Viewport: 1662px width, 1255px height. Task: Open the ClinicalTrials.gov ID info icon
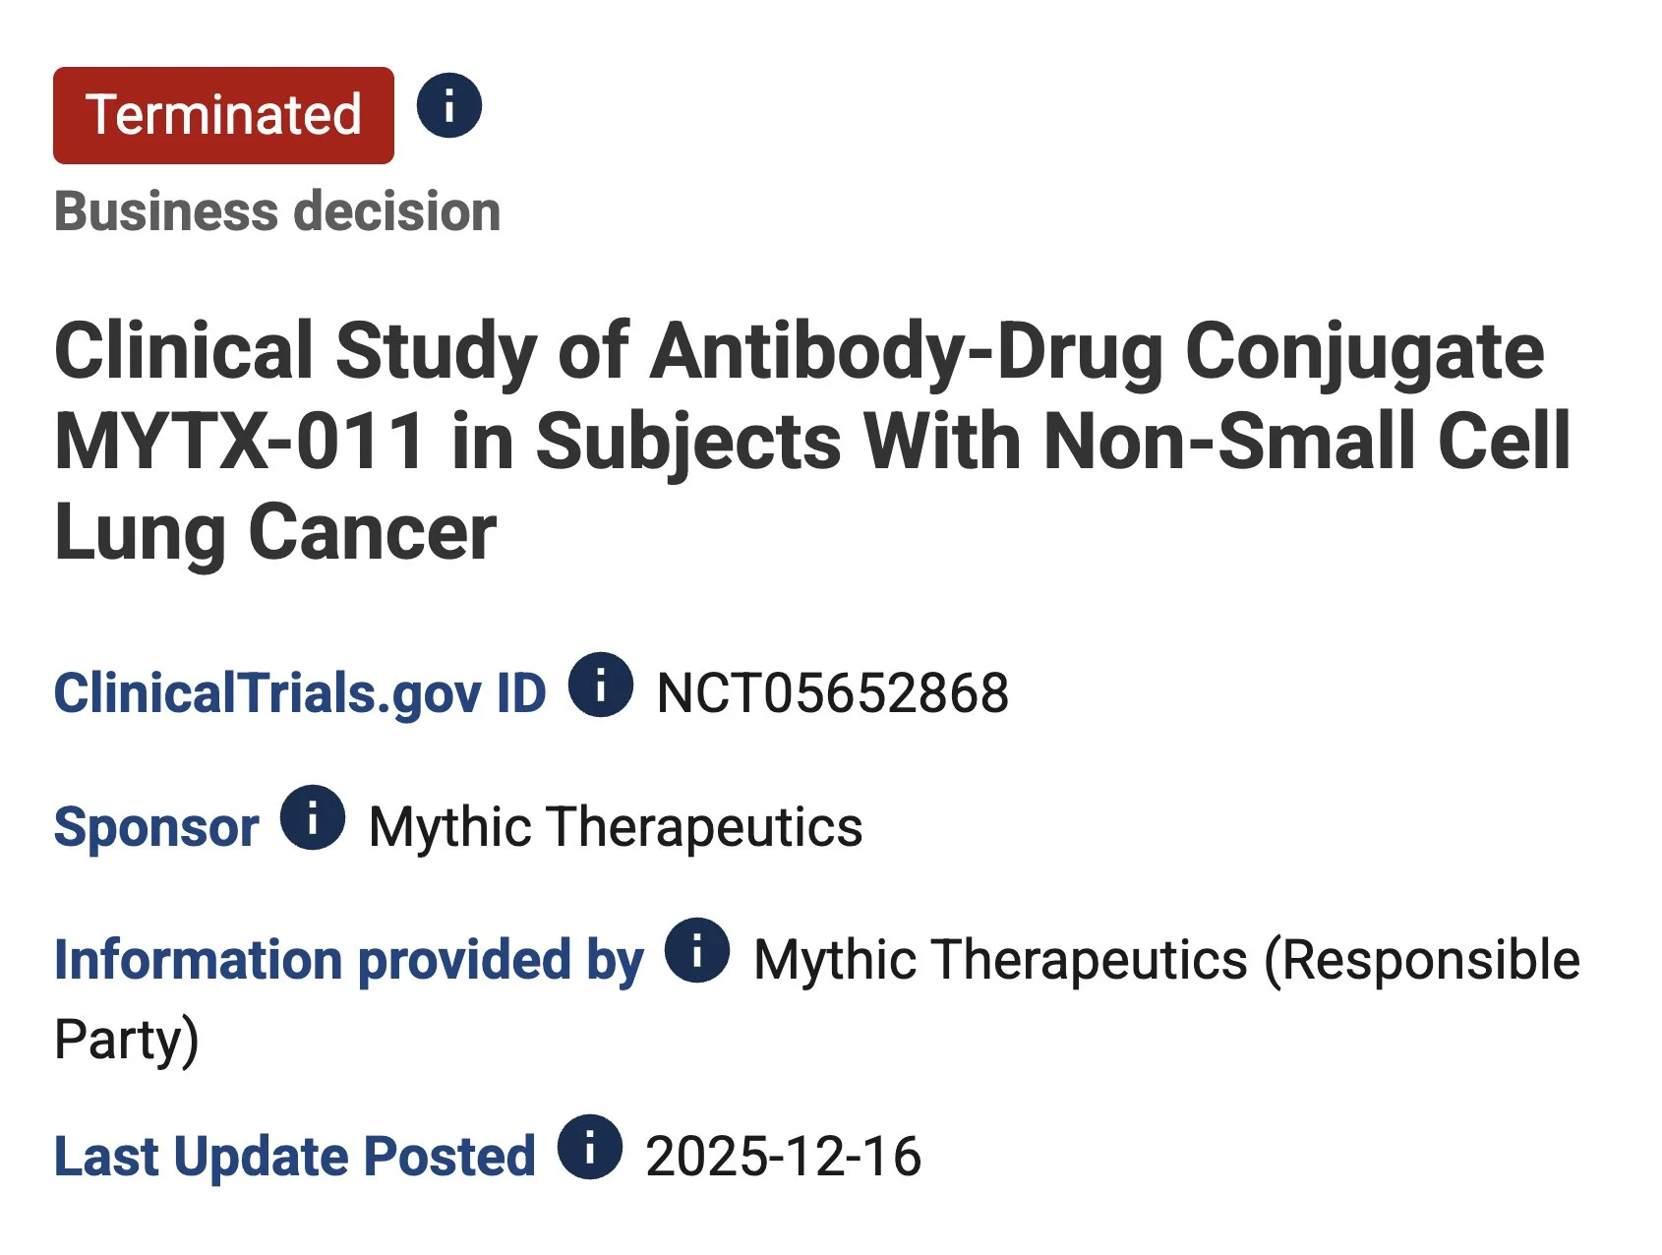600,685
